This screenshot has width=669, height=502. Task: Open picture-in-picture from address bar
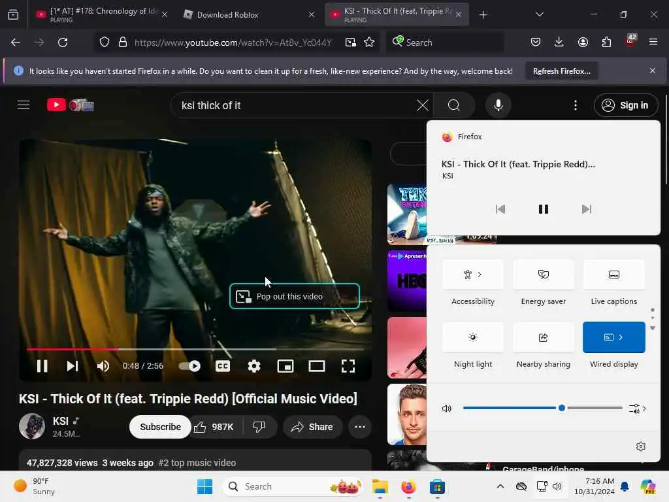pos(351,42)
